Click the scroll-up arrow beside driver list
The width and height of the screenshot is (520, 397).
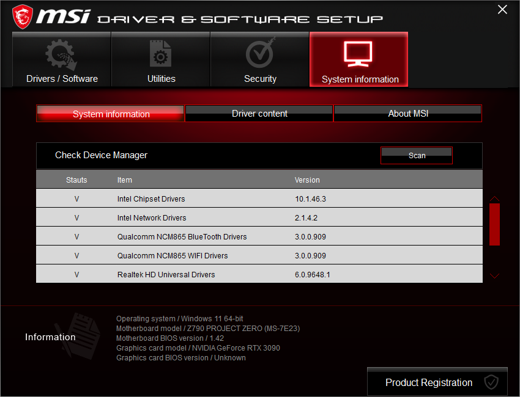494,198
